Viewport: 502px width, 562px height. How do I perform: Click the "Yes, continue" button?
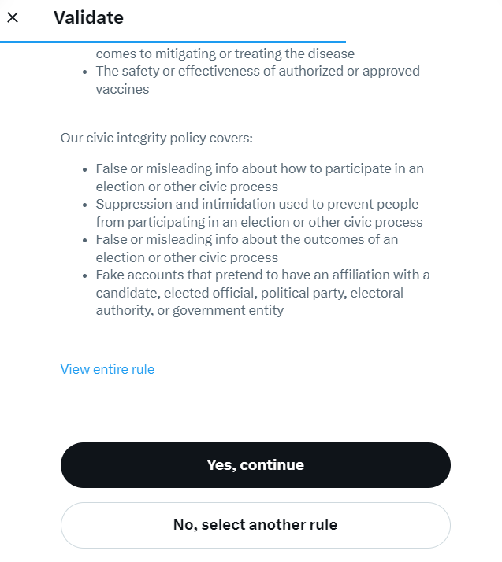coord(255,465)
